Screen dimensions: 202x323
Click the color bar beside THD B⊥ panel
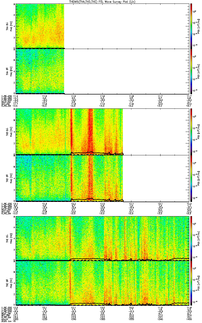click(x=191, y=131)
